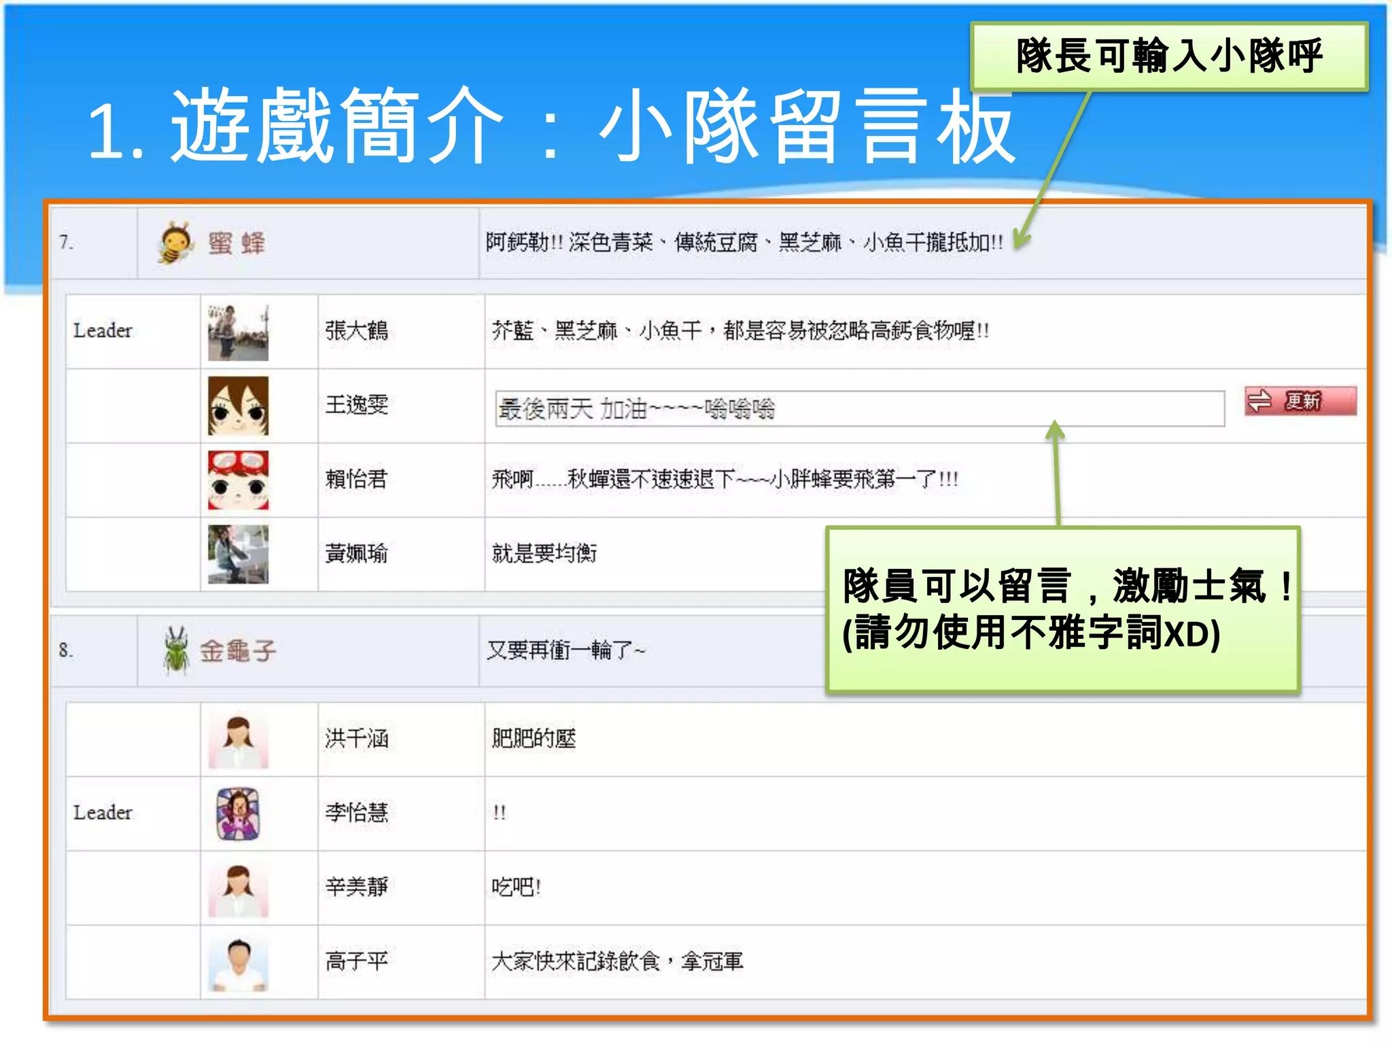Click the beetle icon for team 金龜子
The image size is (1392, 1044).
[x=177, y=650]
